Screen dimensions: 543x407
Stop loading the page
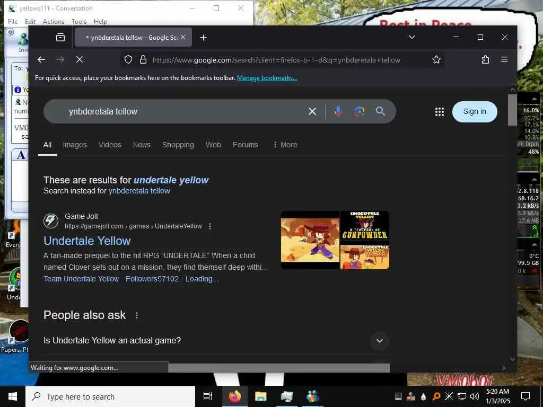(x=80, y=59)
